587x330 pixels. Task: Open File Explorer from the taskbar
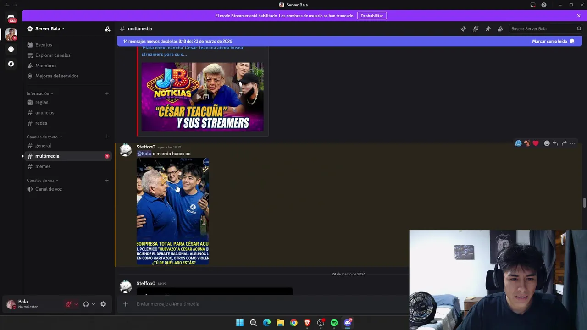(x=280, y=323)
